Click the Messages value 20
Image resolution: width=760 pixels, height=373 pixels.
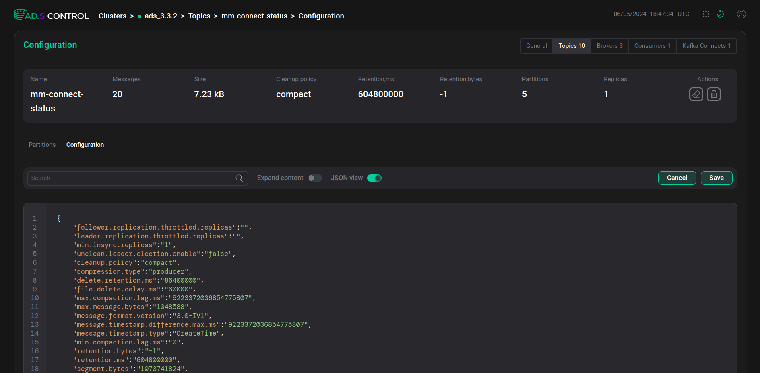click(117, 94)
